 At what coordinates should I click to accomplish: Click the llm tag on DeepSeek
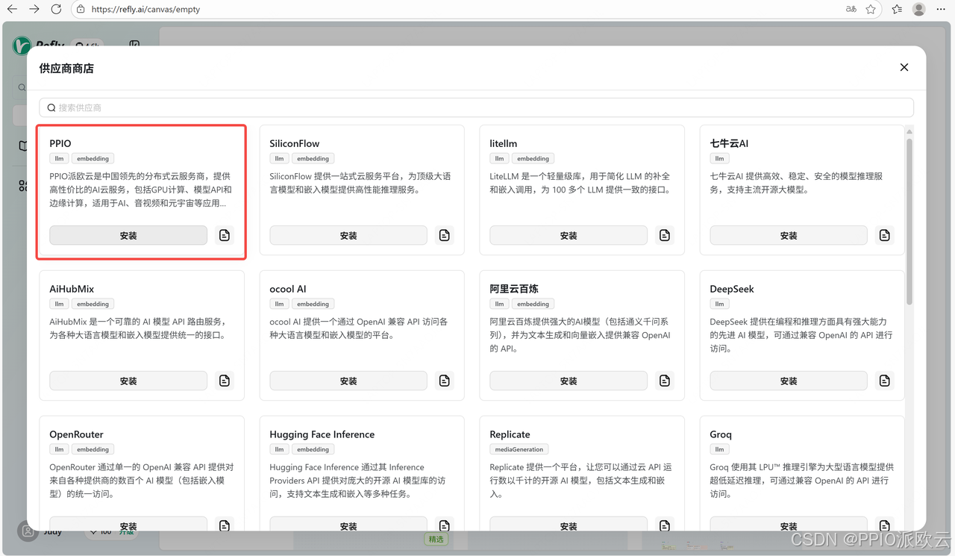[x=719, y=304]
